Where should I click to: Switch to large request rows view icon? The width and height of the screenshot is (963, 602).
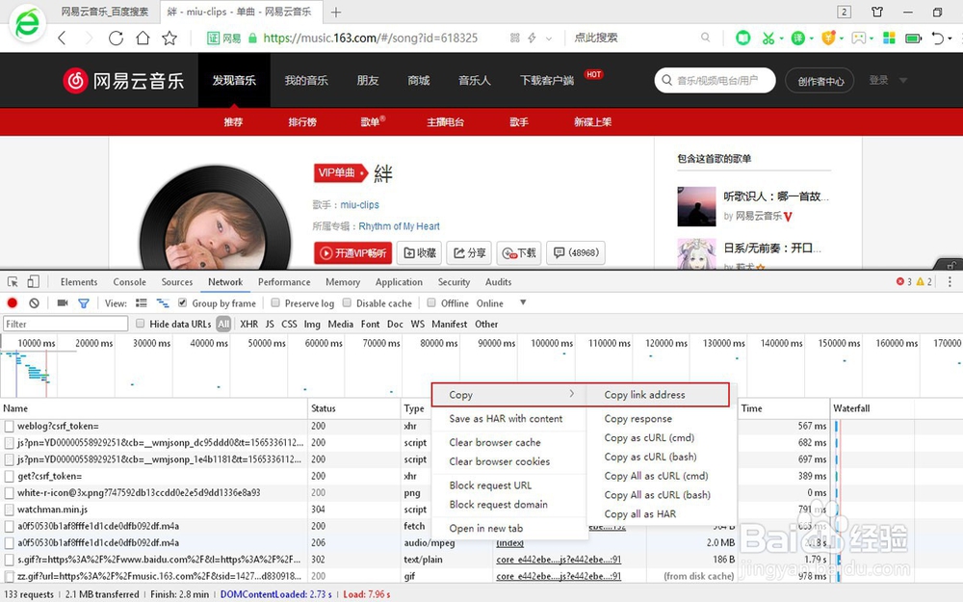point(142,302)
